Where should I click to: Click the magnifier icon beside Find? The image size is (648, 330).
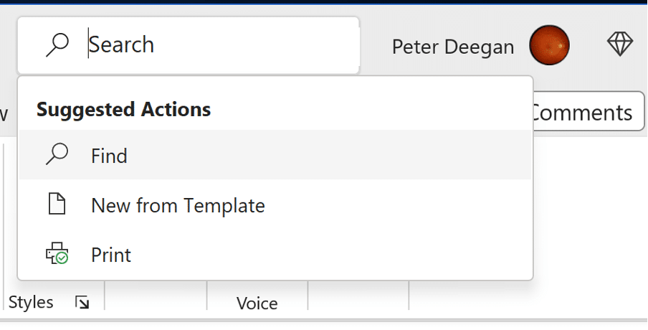point(57,154)
